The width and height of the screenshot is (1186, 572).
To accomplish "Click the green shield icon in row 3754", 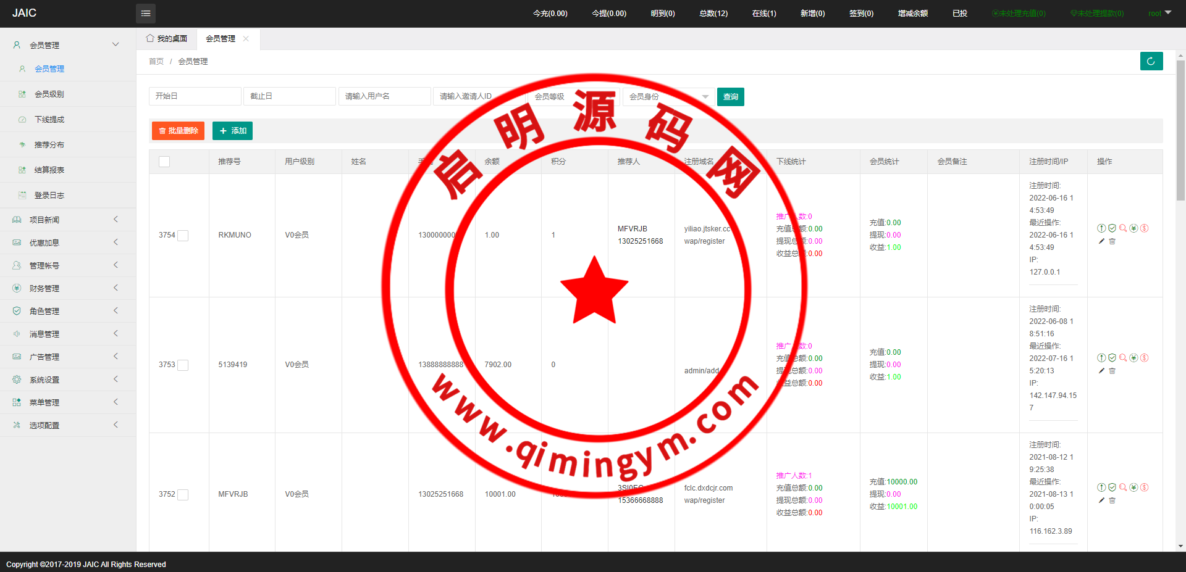I will [1112, 228].
